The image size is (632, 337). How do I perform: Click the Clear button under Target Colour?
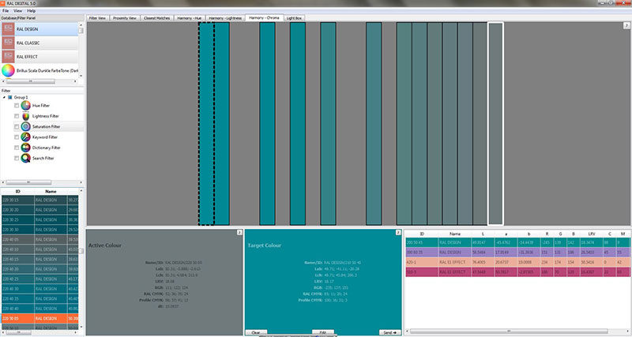[256, 332]
